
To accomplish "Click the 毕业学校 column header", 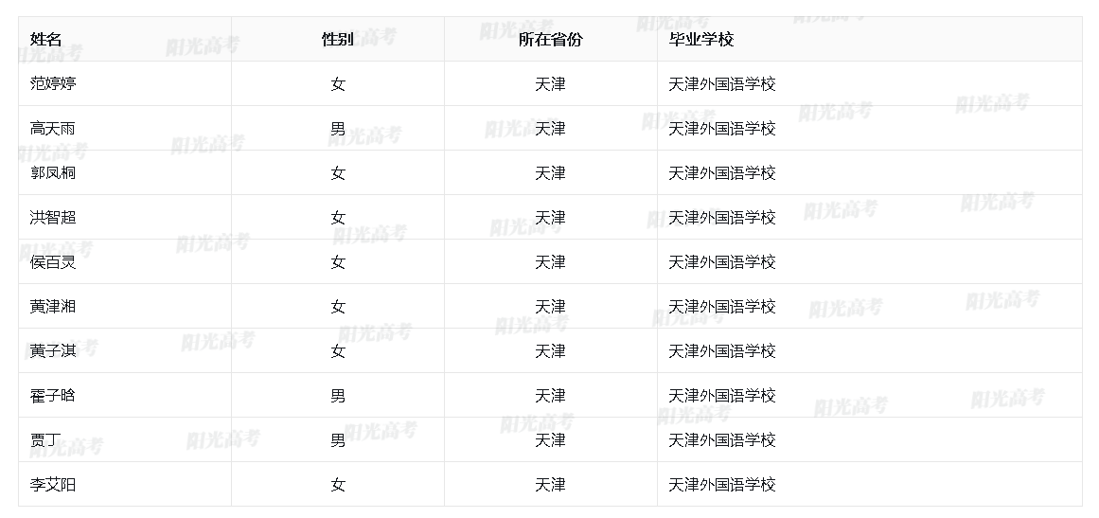I will (701, 39).
